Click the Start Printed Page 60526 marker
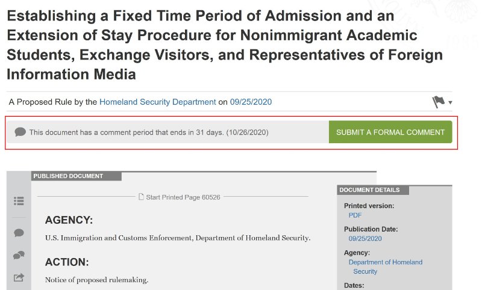Image resolution: width=482 pixels, height=290 pixels. pos(183,197)
